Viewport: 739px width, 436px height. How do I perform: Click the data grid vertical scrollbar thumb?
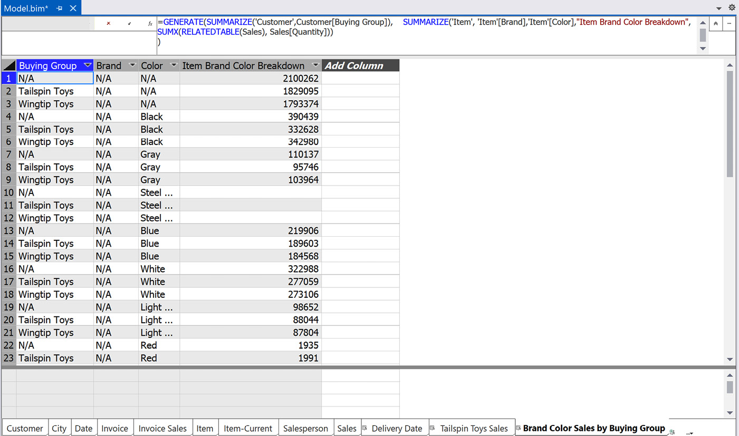click(730, 124)
